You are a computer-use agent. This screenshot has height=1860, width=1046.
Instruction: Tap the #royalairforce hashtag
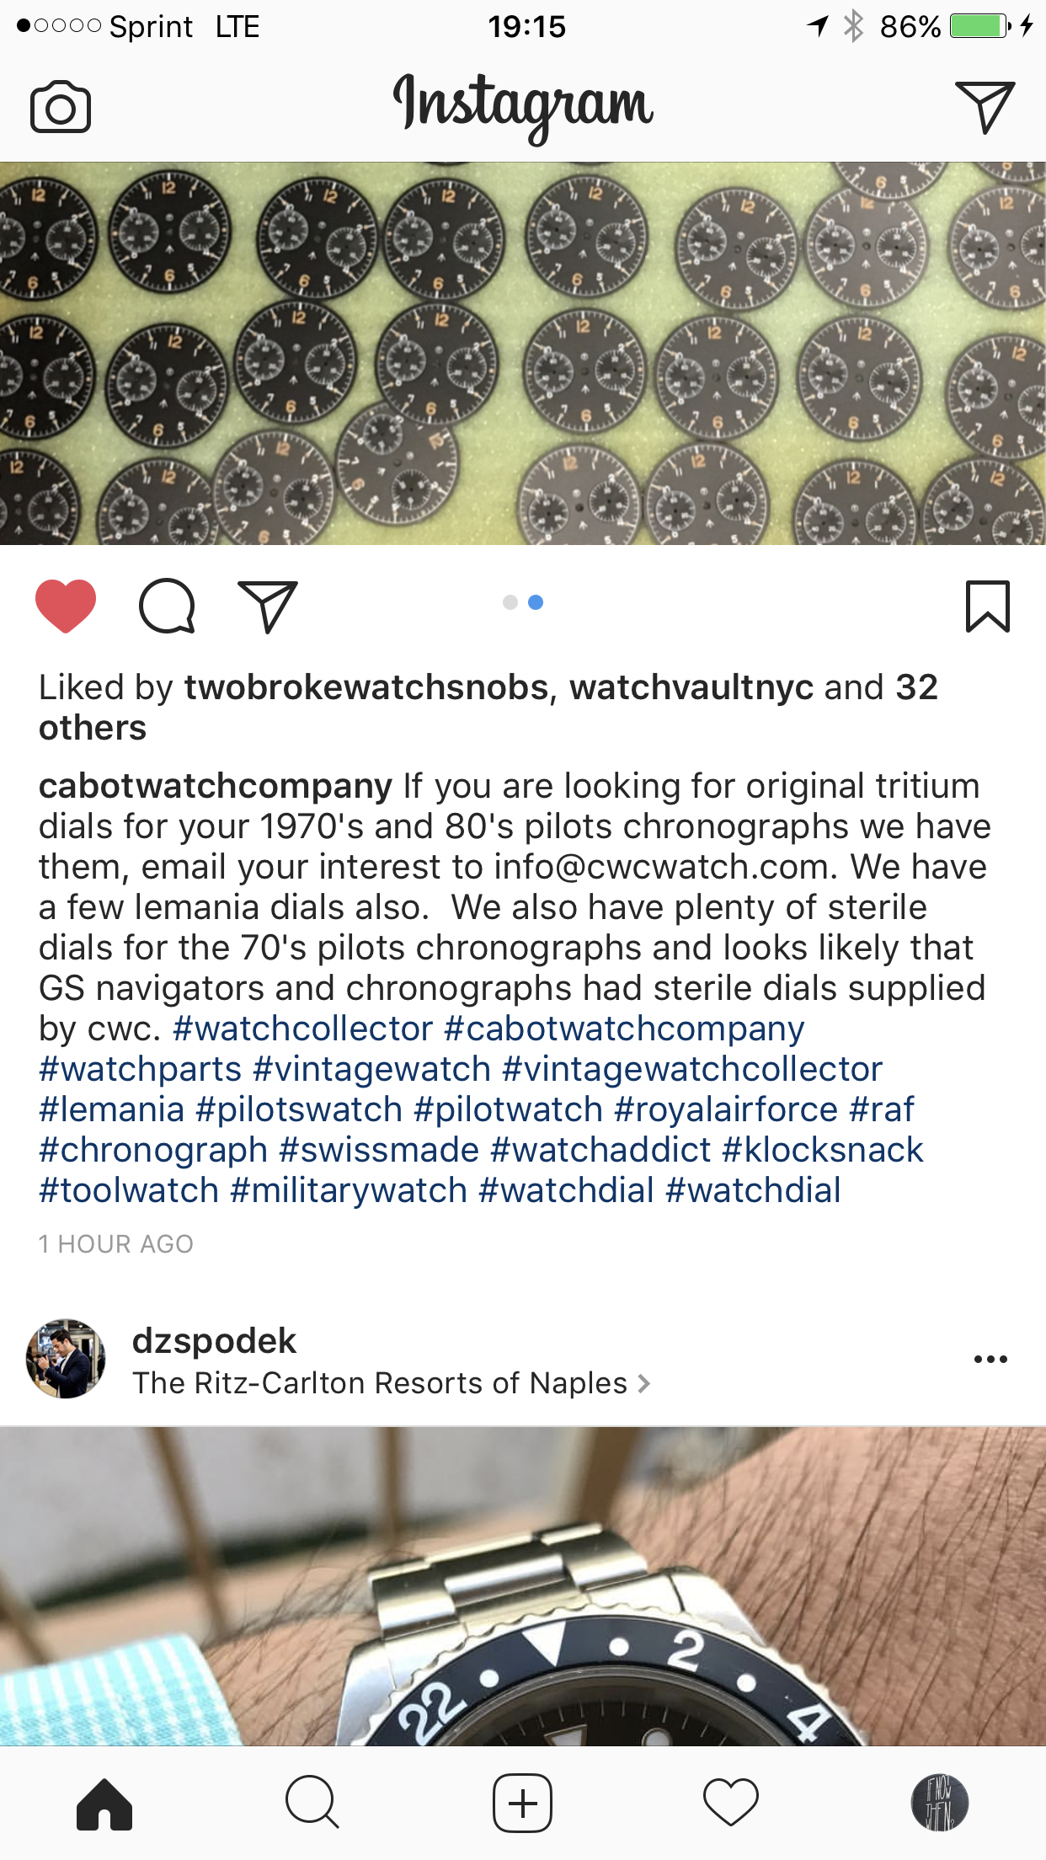coord(726,1109)
